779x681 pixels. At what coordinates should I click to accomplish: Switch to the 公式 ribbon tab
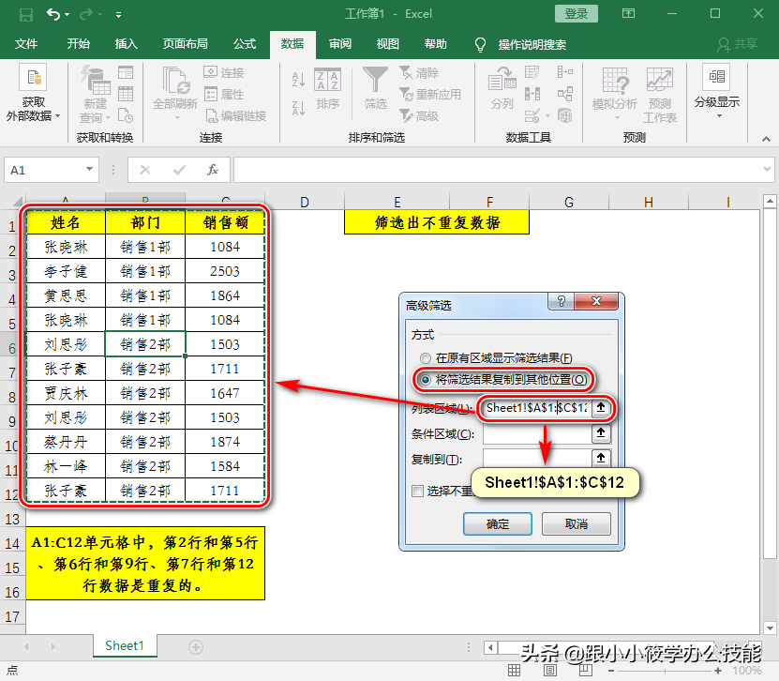point(245,44)
